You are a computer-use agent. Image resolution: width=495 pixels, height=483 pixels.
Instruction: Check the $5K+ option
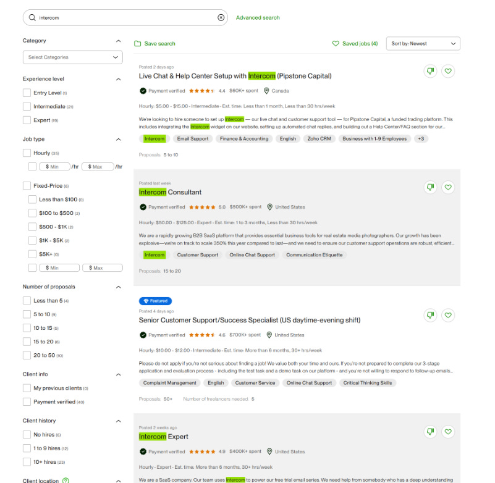pos(32,254)
